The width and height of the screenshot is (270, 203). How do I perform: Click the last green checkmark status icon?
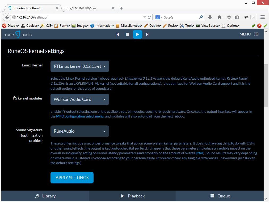pyautogui.click(x=265, y=26)
